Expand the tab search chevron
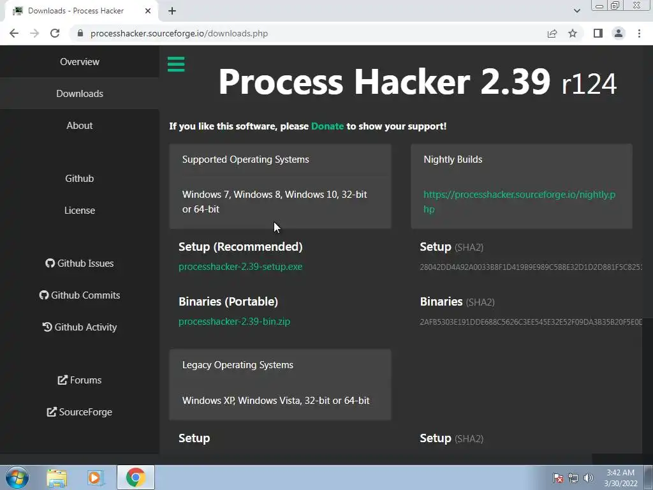The image size is (653, 490). click(x=576, y=11)
